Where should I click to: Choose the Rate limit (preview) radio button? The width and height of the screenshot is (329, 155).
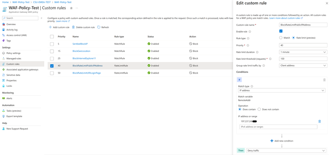[293, 38]
